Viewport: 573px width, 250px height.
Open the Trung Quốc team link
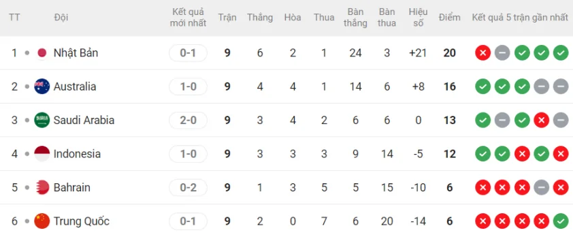[82, 221]
